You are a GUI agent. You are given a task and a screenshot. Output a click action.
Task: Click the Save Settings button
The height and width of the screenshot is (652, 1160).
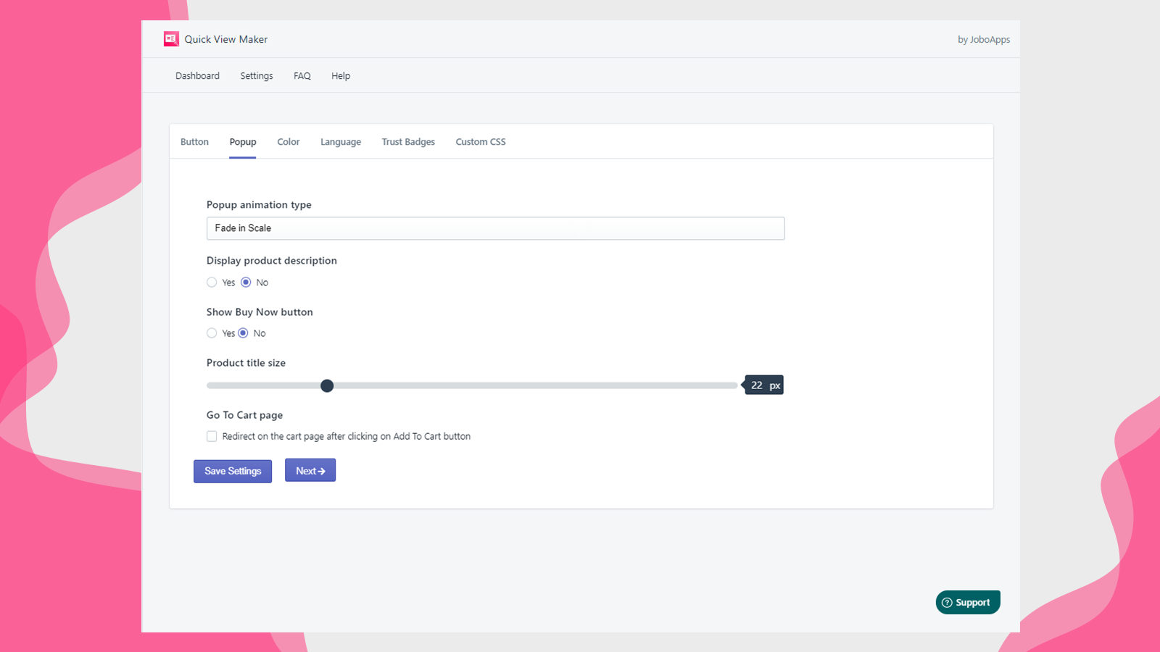click(232, 471)
